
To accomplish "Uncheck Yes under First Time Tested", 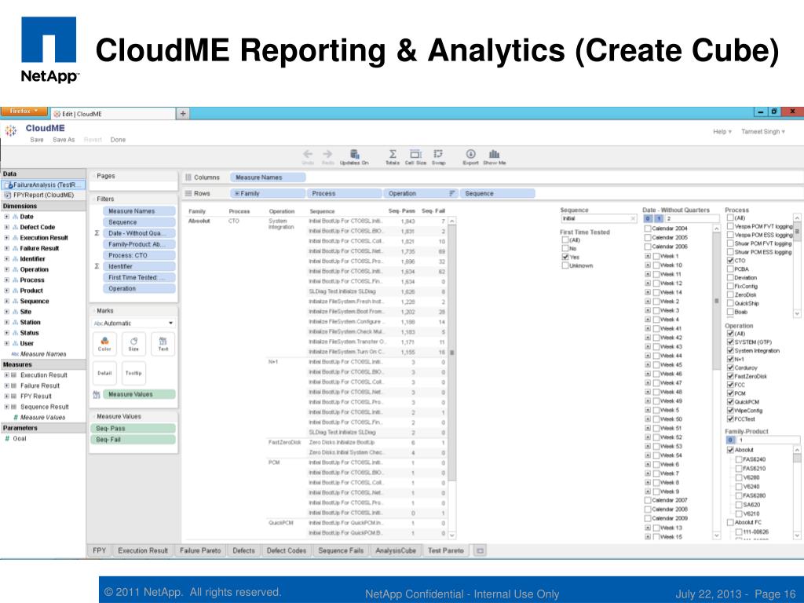I will [565, 257].
